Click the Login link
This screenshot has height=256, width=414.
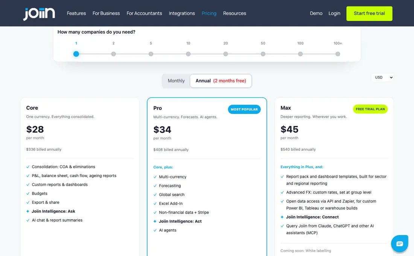click(x=334, y=13)
